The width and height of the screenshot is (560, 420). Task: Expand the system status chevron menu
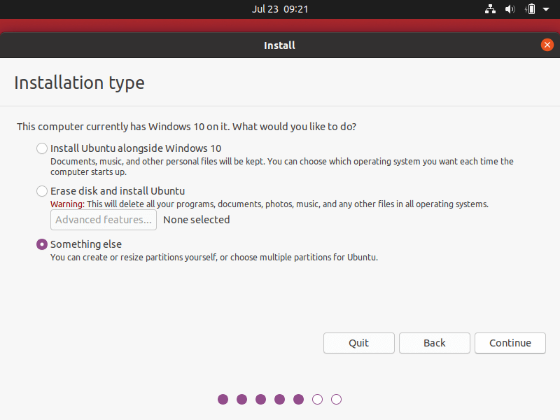click(x=547, y=9)
